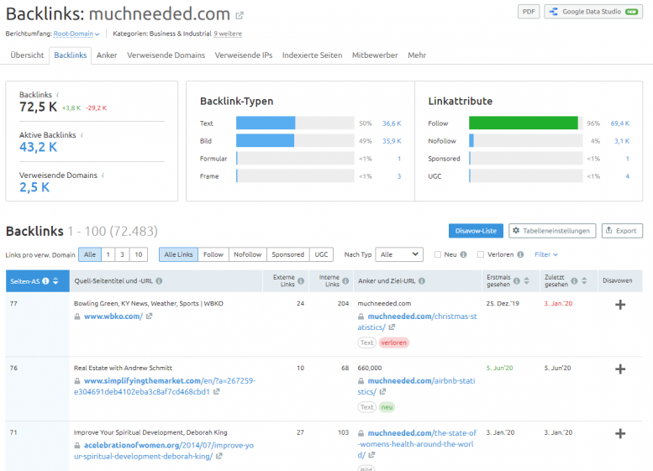Screen dimensions: 653x471
Task: Sort table by Seiten-AS arrows
Action: (x=55, y=281)
